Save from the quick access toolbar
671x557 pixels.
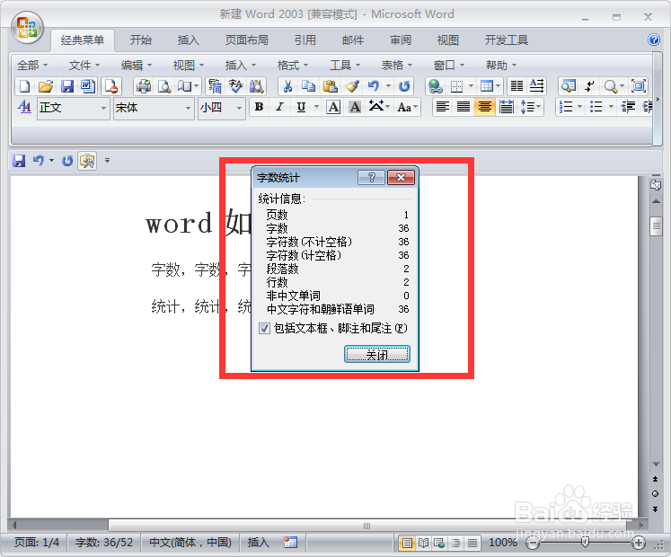point(19,161)
